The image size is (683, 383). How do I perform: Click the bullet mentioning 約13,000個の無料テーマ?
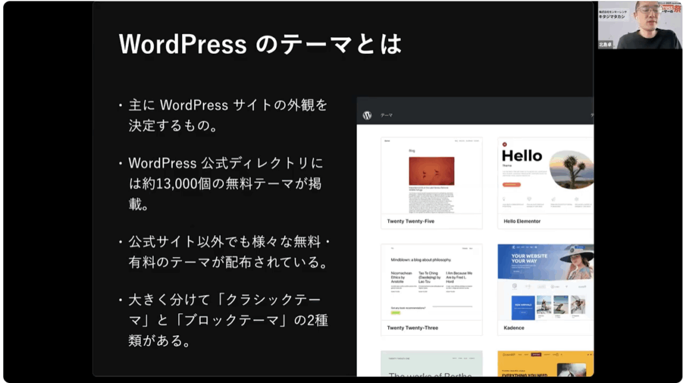[x=221, y=184]
